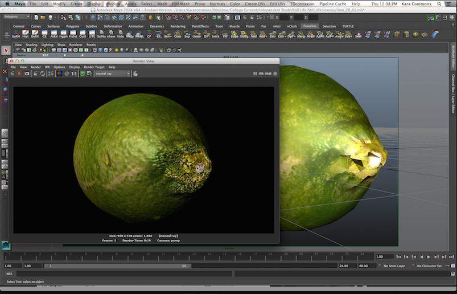This screenshot has height=294, width=457.
Task: Click display alpha channel icon
Action: [67, 73]
